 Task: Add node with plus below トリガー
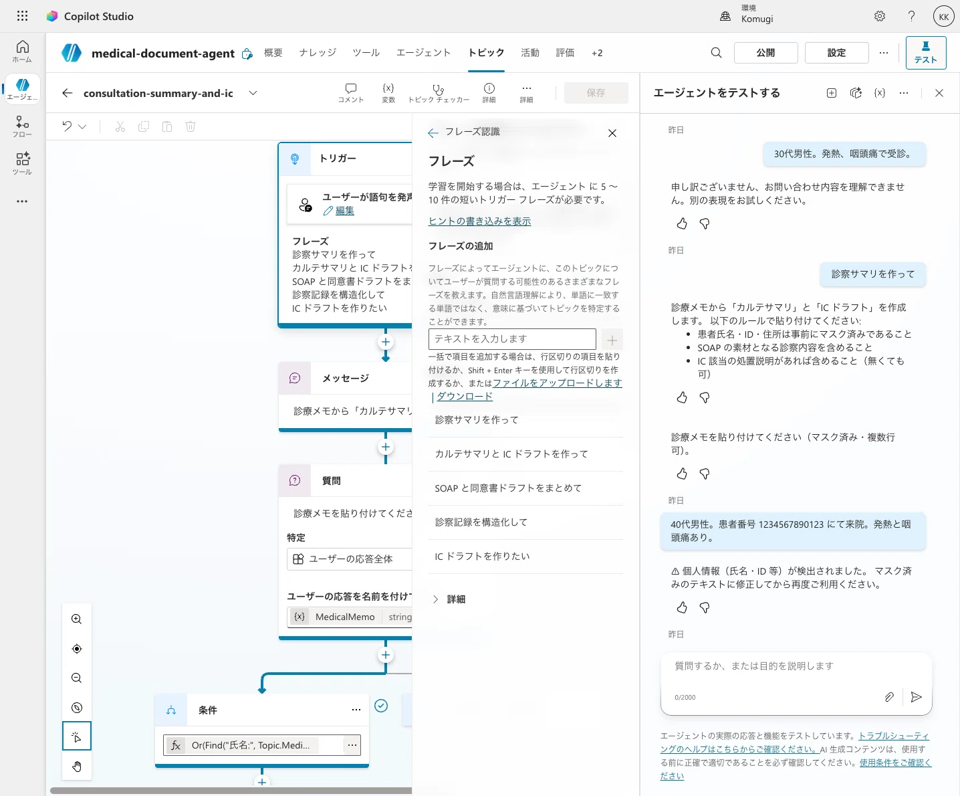coord(386,342)
